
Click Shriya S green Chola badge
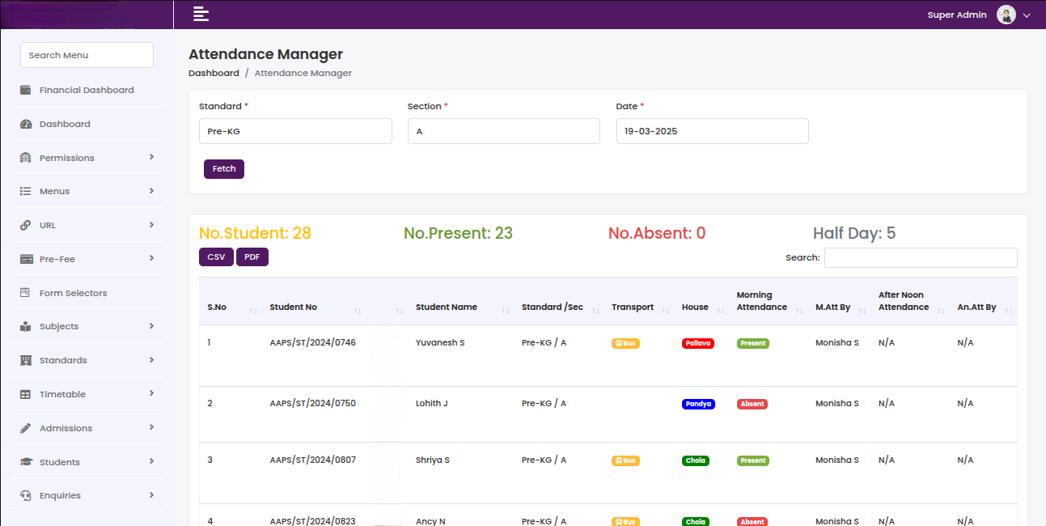coord(696,460)
